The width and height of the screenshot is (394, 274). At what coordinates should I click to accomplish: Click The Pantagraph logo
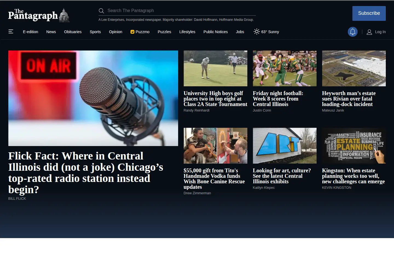coord(39,15)
